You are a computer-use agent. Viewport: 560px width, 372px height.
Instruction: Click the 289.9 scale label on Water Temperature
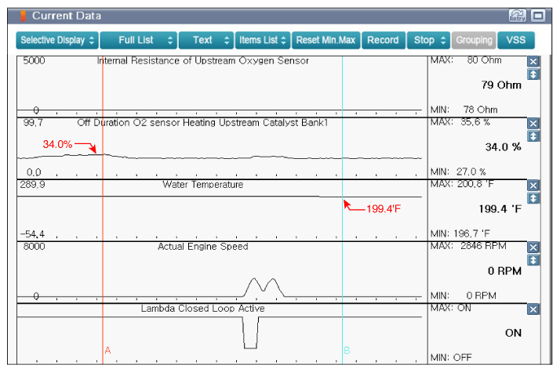pos(32,184)
